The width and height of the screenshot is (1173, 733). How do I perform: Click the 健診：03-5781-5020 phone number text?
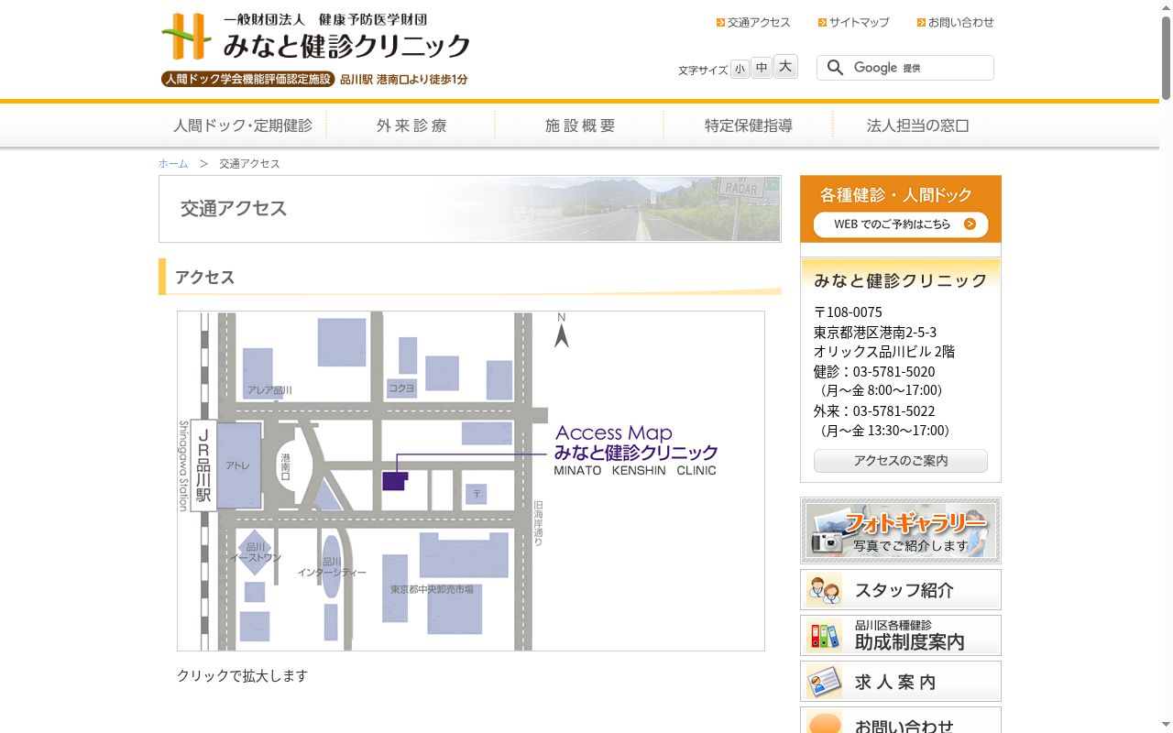click(874, 372)
